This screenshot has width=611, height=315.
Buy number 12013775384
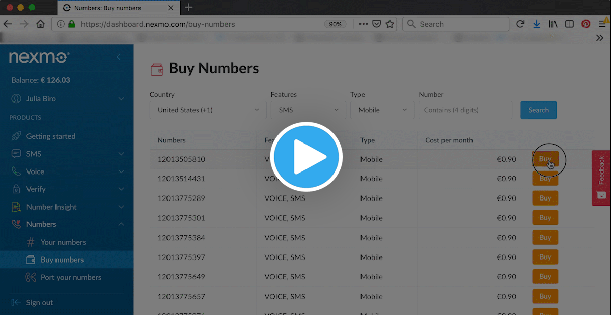coord(545,237)
